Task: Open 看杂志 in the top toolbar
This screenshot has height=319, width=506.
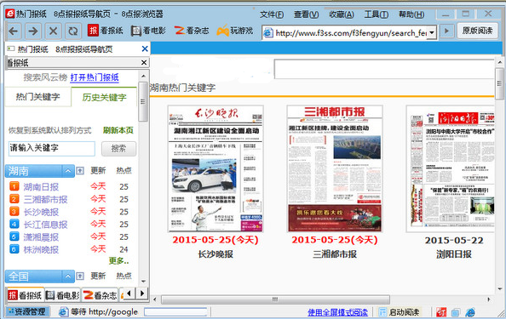Action: coord(191,31)
